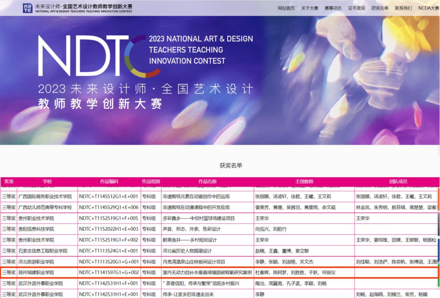The image size is (440, 298).
Task: Open 获奖名单 navigation link
Action: (x=380, y=8)
